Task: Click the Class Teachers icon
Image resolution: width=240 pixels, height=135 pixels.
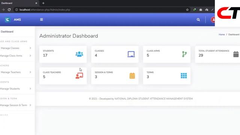Action: (x=79, y=76)
